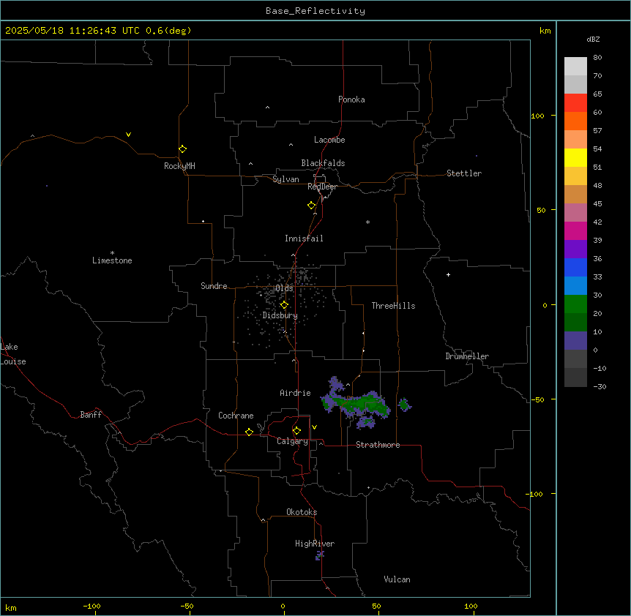
Task: Click the Base_Reflectivity title
Action: (315, 11)
